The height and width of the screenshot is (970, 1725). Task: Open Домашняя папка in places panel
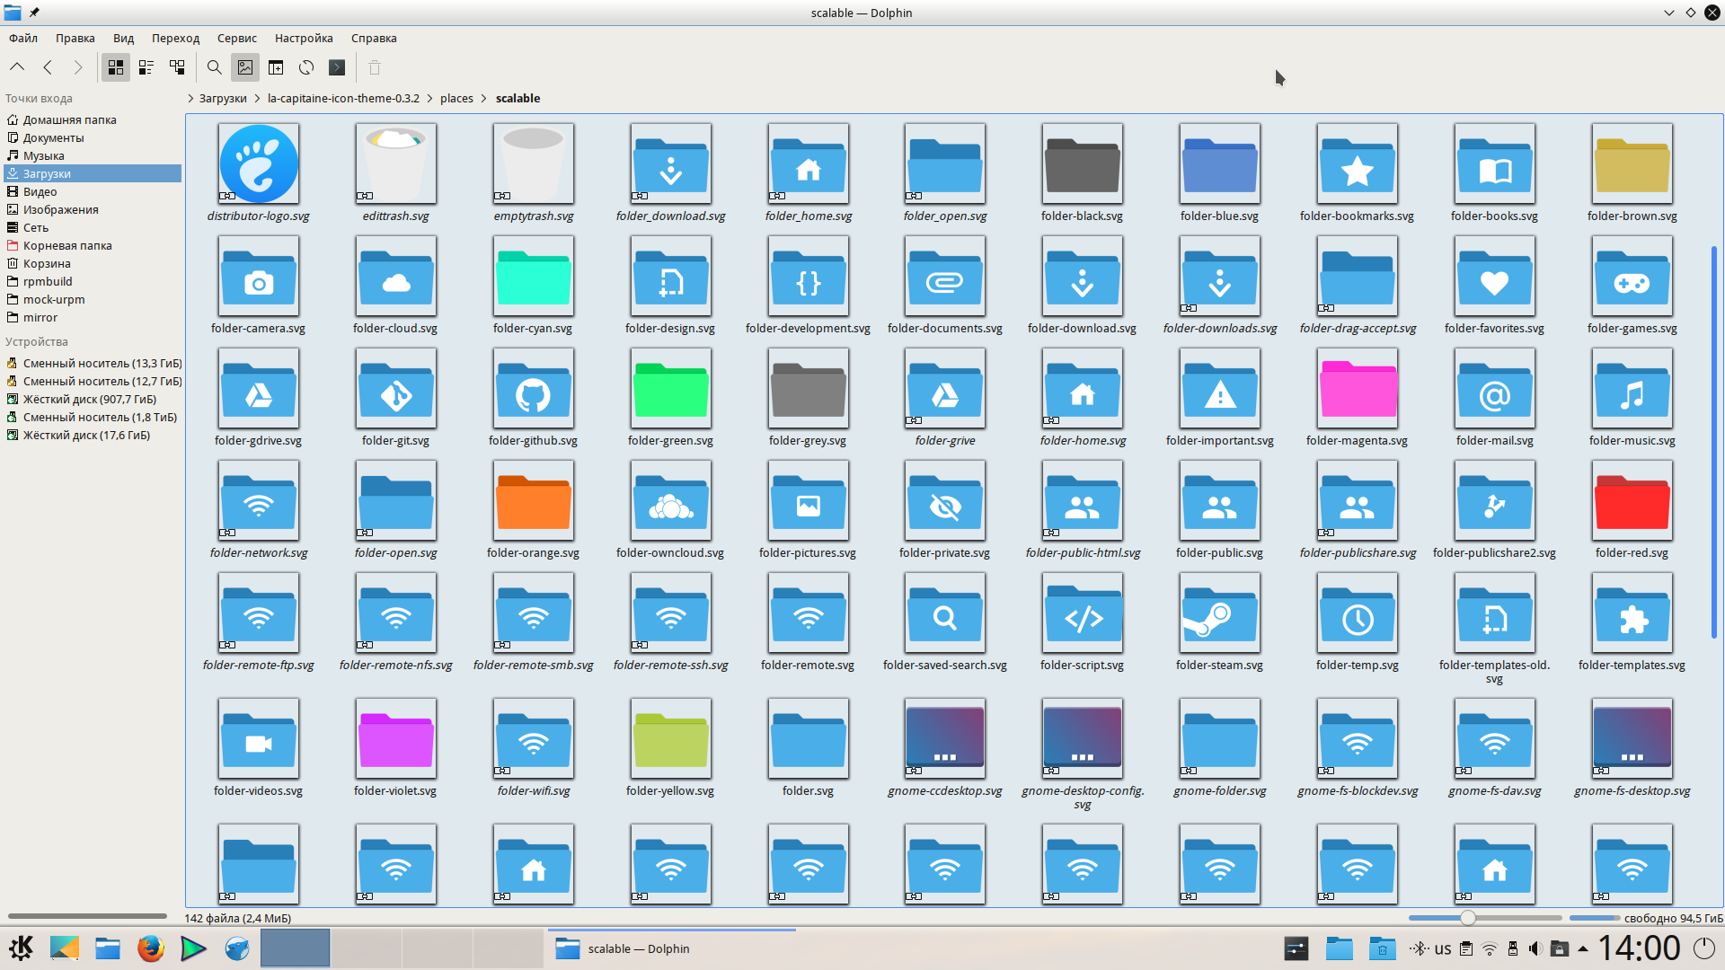[69, 120]
